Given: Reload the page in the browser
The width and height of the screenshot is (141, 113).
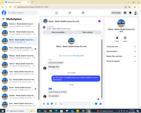Looking at the screenshot, I should [10, 7].
